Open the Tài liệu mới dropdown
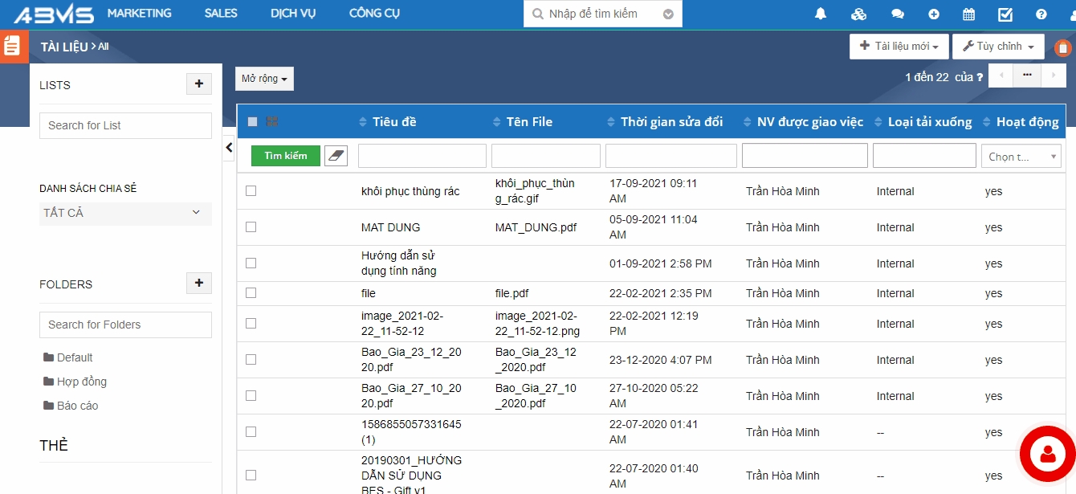This screenshot has width=1076, height=494. tap(899, 47)
